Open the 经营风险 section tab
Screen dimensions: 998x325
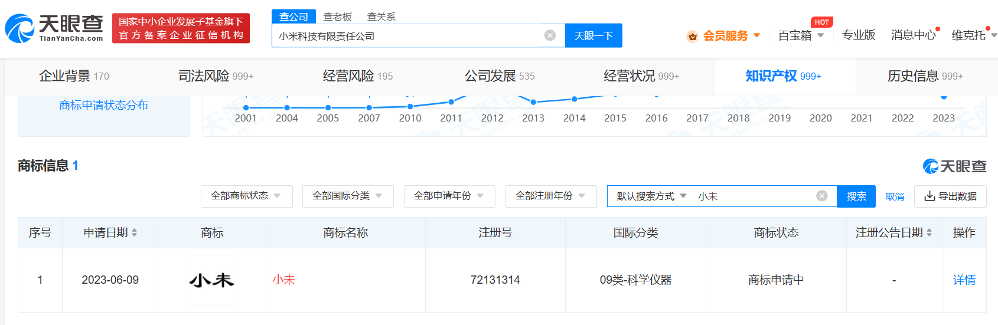pyautogui.click(x=358, y=76)
